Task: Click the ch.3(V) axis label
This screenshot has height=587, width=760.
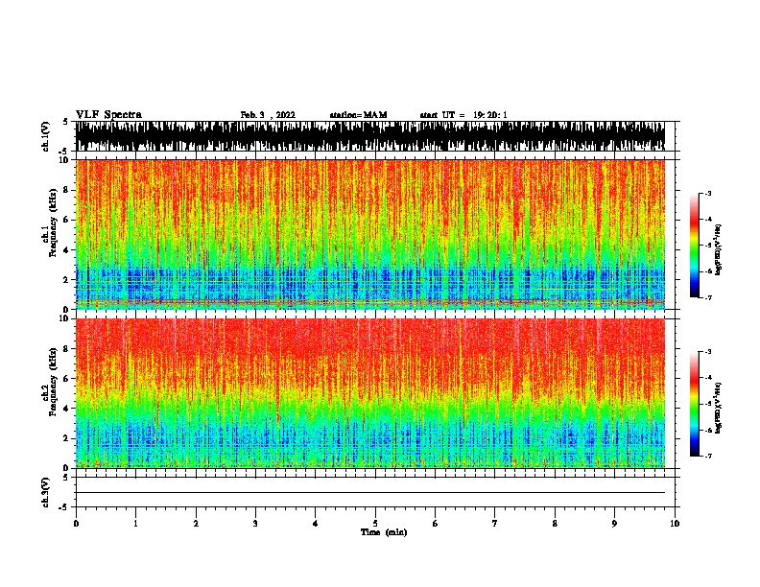Action: tap(46, 492)
